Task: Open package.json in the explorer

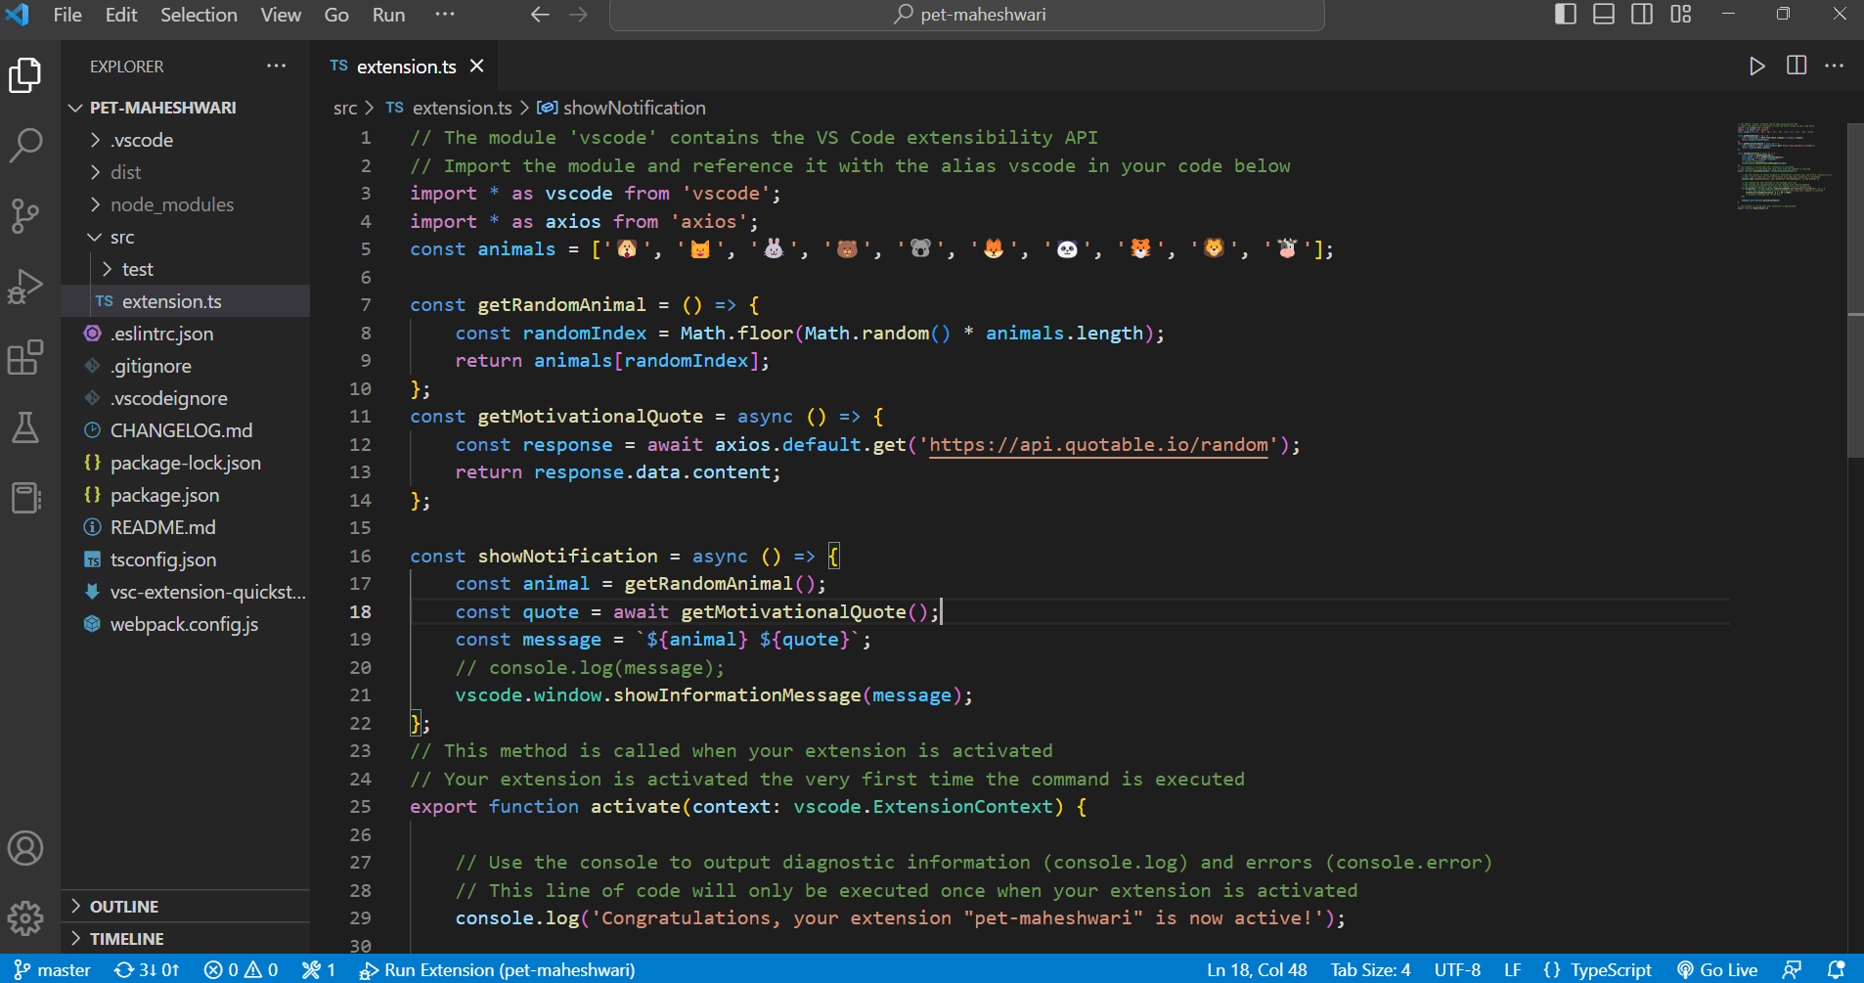Action: pos(164,495)
